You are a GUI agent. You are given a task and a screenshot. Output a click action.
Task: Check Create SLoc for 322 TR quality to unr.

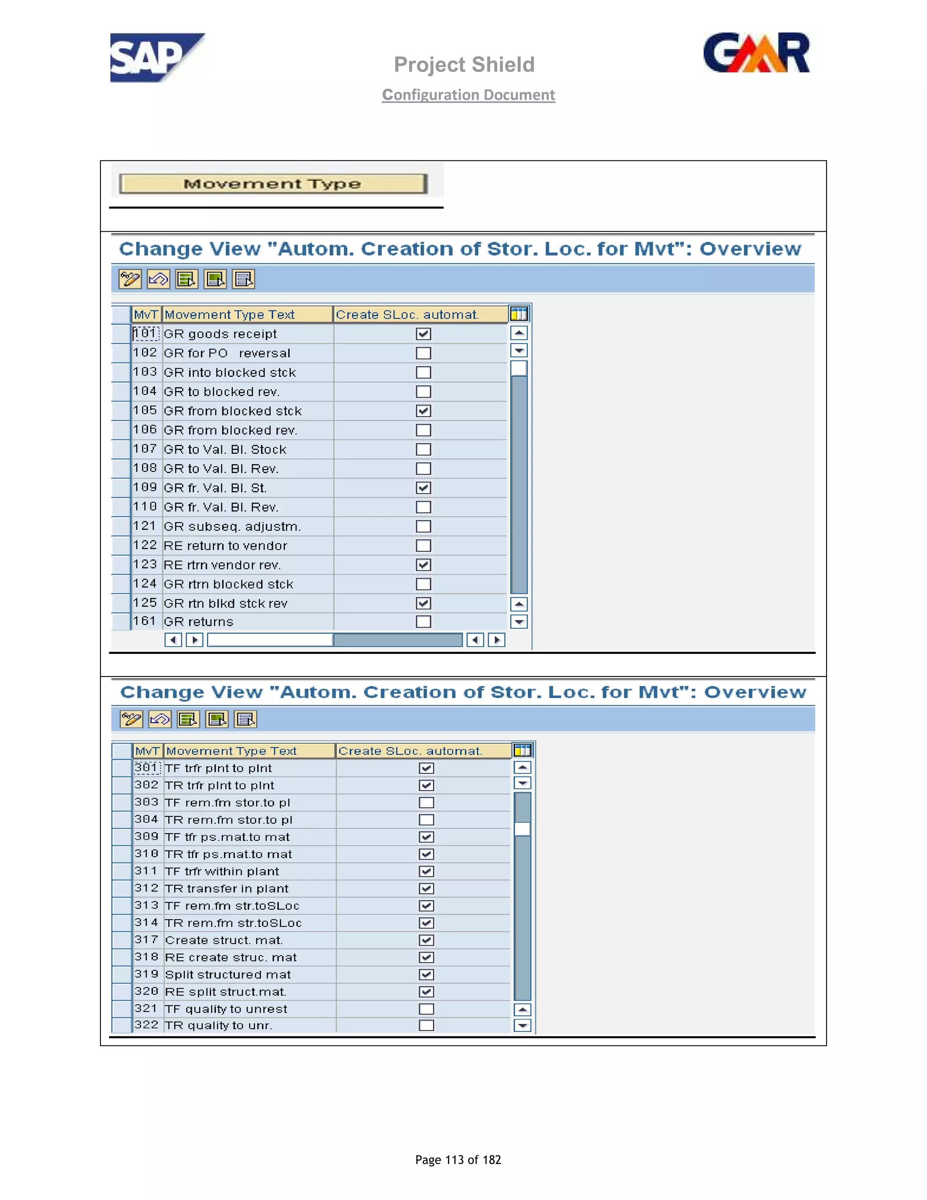tap(426, 1025)
